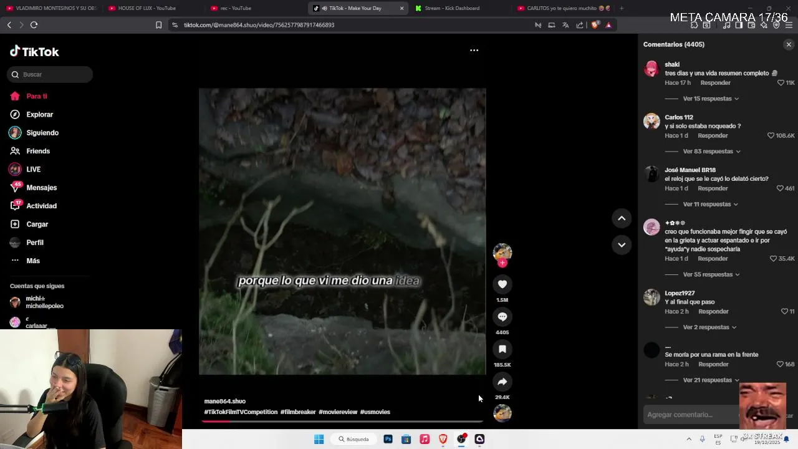Like the heart with 35.4K on the comment

(x=774, y=259)
